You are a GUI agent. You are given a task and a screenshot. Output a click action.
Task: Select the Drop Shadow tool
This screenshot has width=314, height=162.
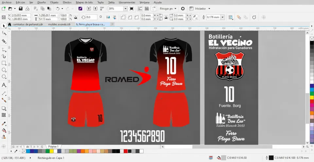tap(4, 108)
